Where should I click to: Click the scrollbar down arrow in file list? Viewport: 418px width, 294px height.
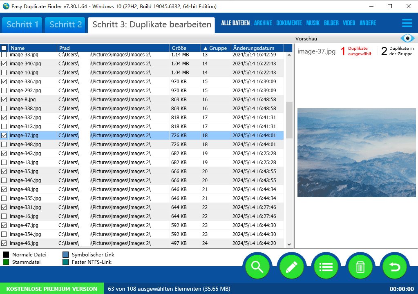[289, 244]
